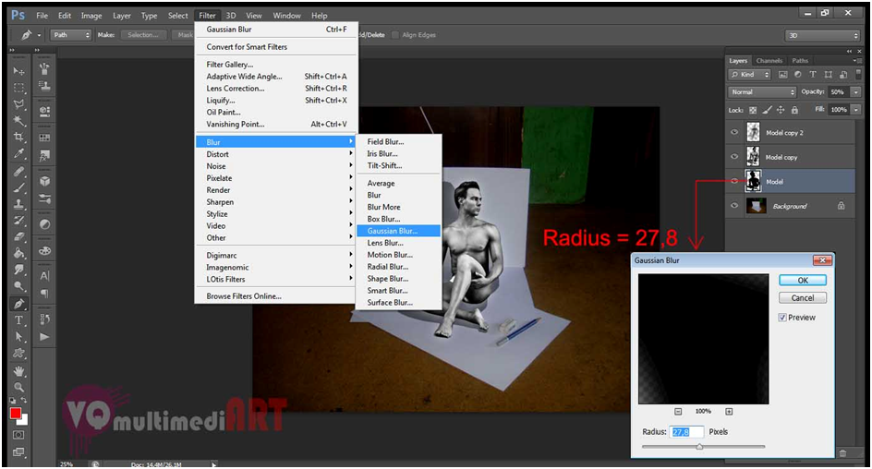Zoom out the blur preview

[678, 411]
